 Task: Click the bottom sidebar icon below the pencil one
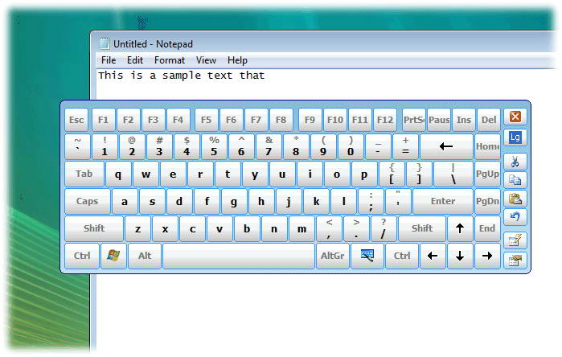[x=515, y=260]
